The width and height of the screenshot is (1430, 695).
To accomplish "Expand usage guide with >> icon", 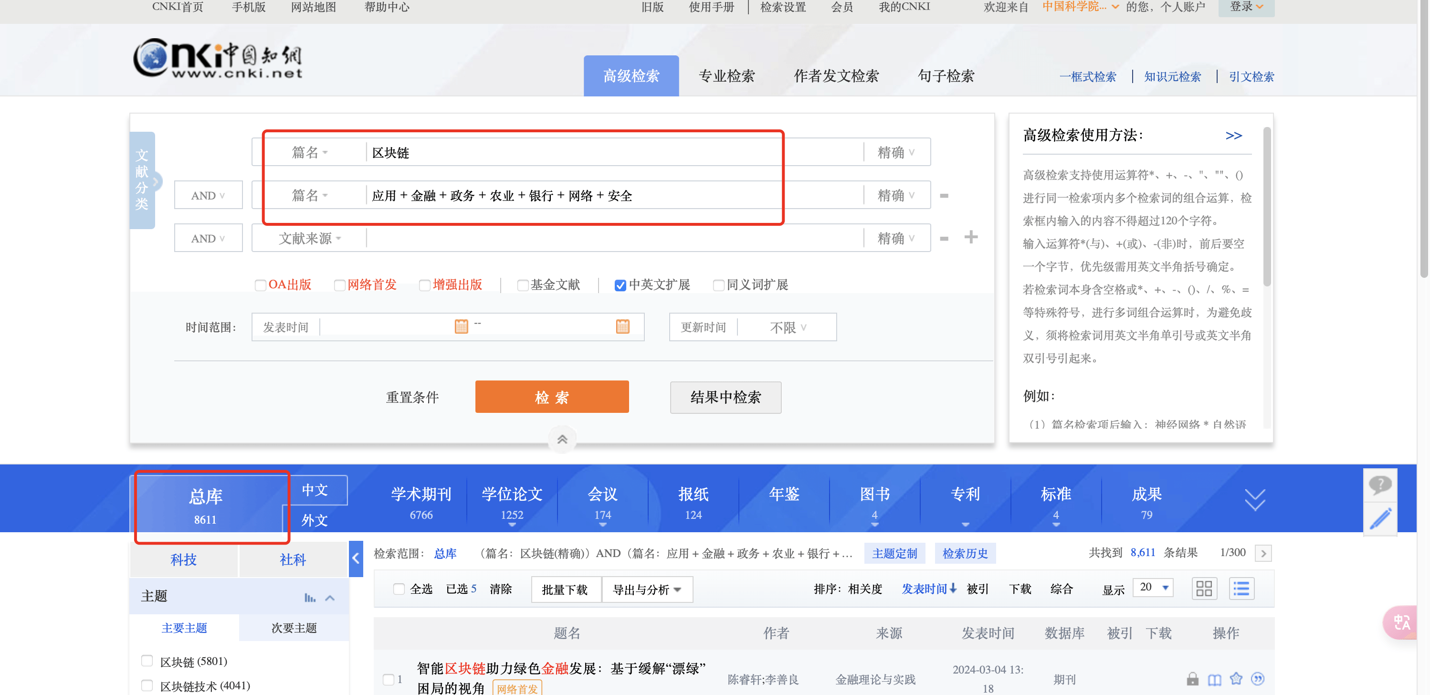I will [x=1233, y=135].
